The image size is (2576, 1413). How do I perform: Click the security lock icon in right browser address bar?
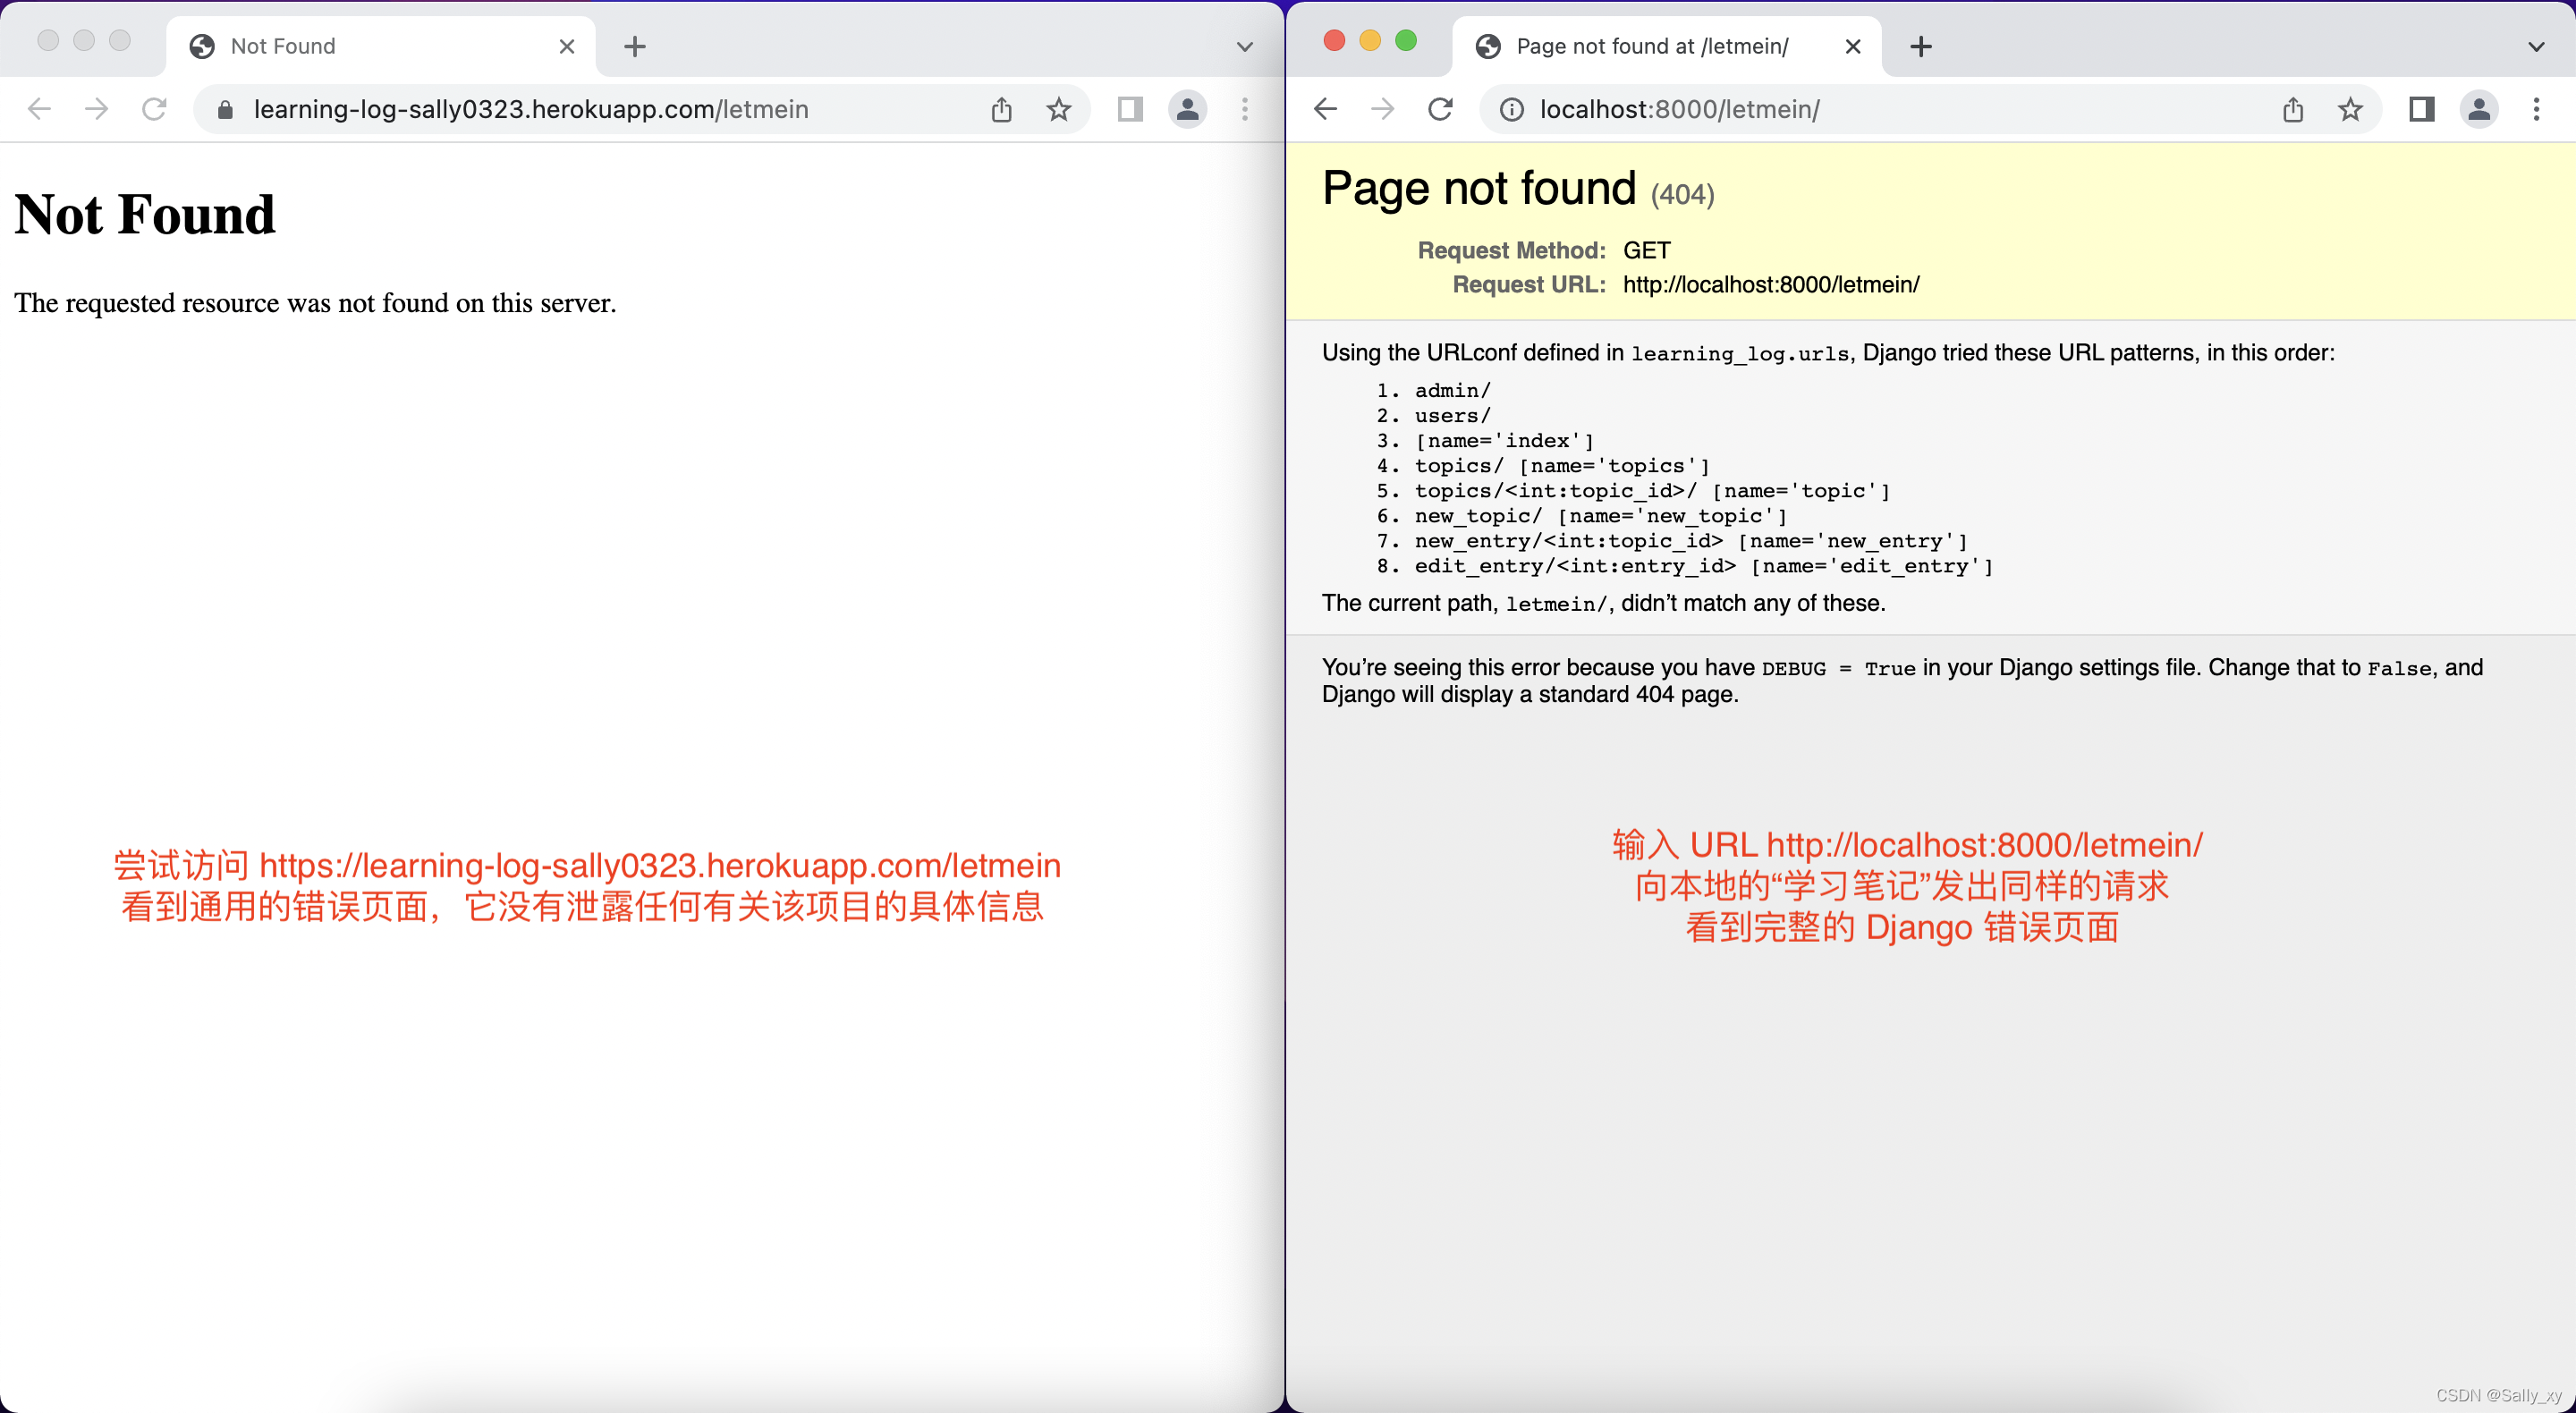[x=1508, y=110]
